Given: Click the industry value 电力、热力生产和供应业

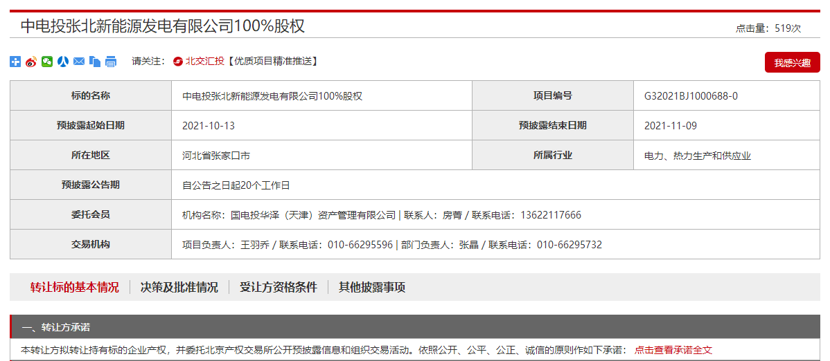Looking at the screenshot, I should [x=698, y=156].
